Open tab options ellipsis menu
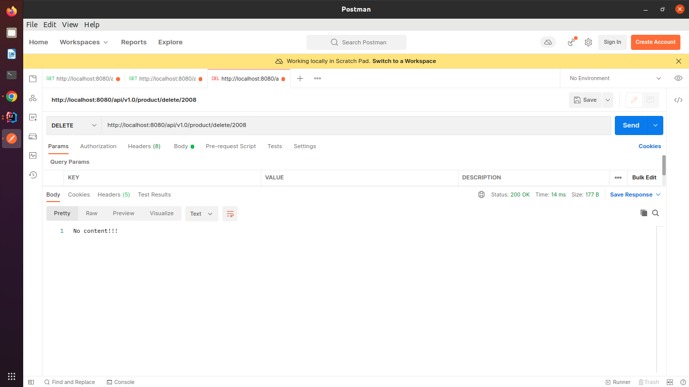 [x=317, y=78]
